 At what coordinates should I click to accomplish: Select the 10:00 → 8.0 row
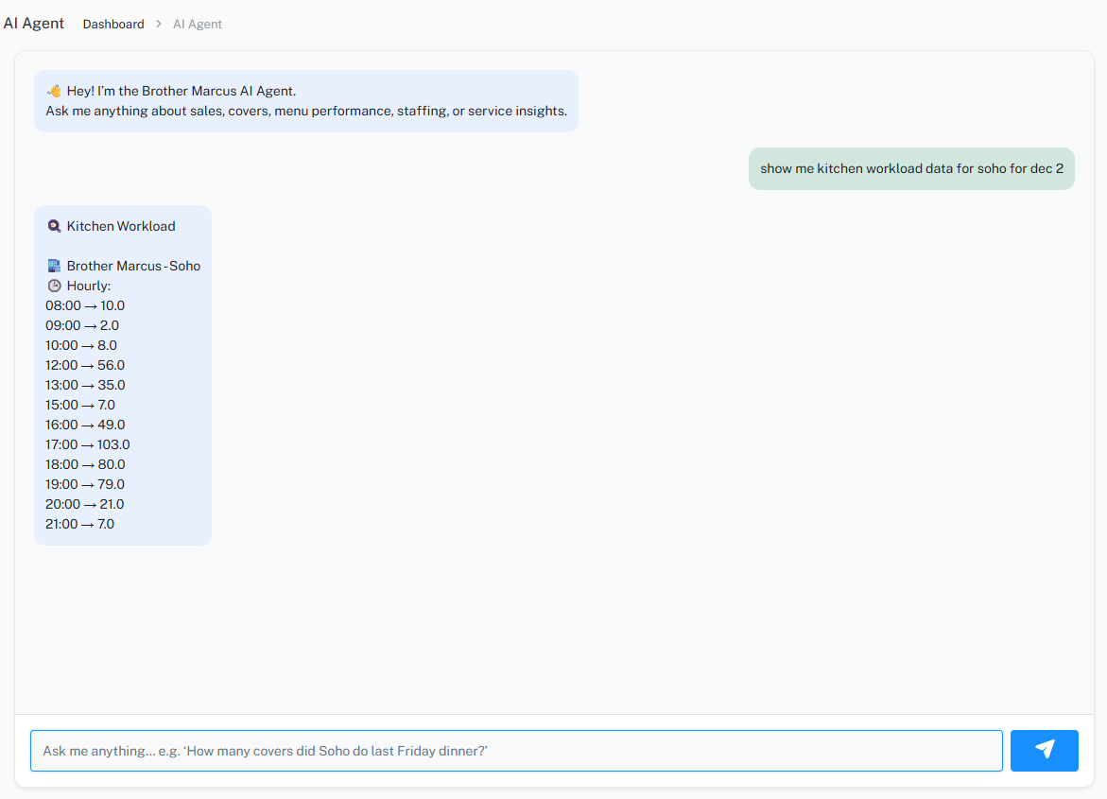tap(81, 345)
